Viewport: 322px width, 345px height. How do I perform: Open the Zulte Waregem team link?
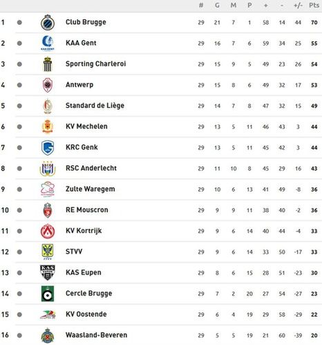coord(91,189)
